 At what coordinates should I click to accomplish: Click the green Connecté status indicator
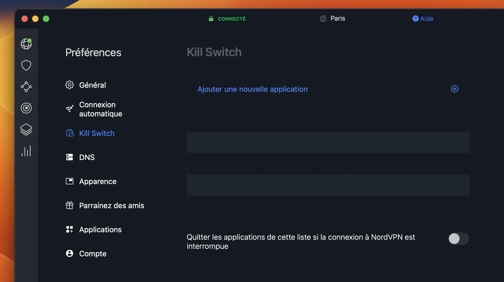pyautogui.click(x=227, y=19)
